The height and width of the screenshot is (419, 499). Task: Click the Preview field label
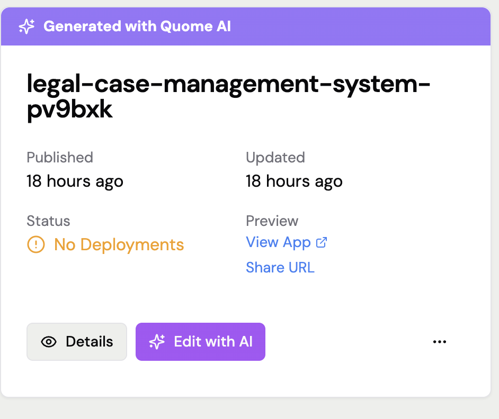point(272,221)
